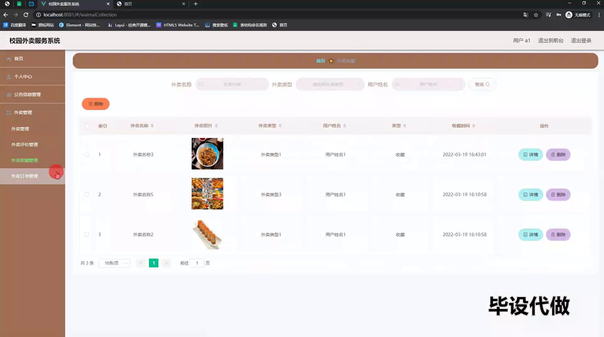
Task: Open the 10条/页 page size dropdown
Action: pos(114,263)
